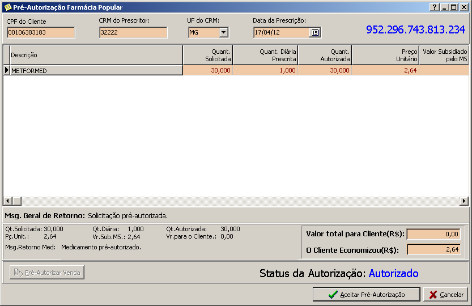Click the CRM do Prescritor field
Viewport: 472px width, 306px height.
pos(133,32)
